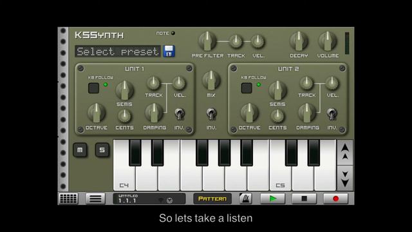Start recording with the red record button

(335, 198)
